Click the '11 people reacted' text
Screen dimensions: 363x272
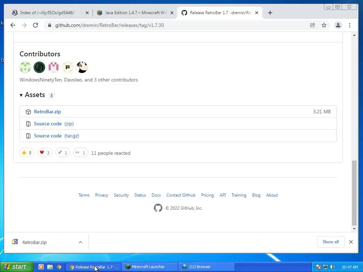(x=111, y=153)
